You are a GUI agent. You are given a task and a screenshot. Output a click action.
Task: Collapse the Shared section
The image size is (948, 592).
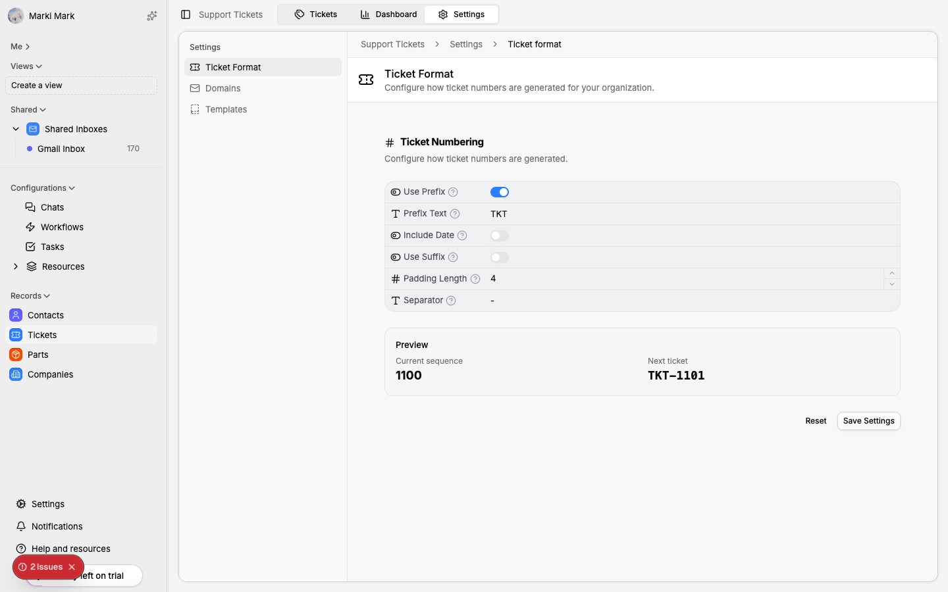coord(28,110)
